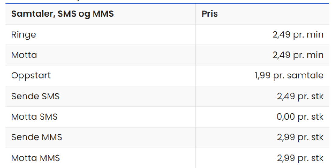Click the blue line above the table header
Viewport: 332px width, 168px height.
[x=167, y=3]
